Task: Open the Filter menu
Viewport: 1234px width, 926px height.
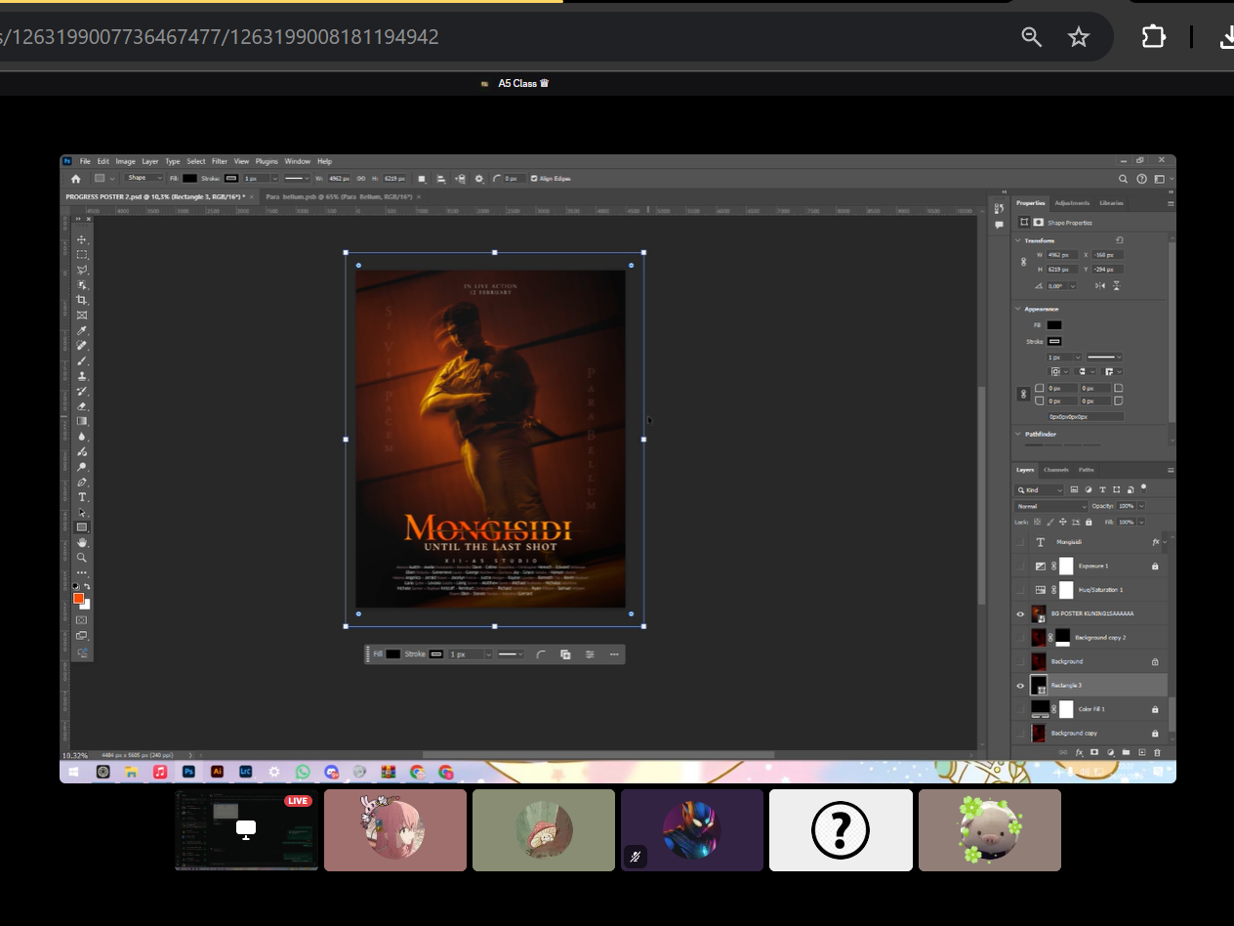Action: click(220, 161)
